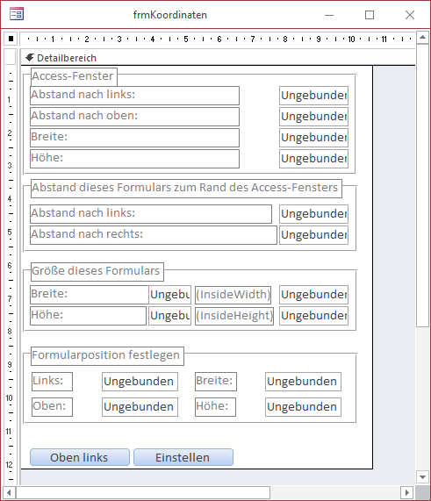Click the Detailbereich section arrow icon

[30, 58]
